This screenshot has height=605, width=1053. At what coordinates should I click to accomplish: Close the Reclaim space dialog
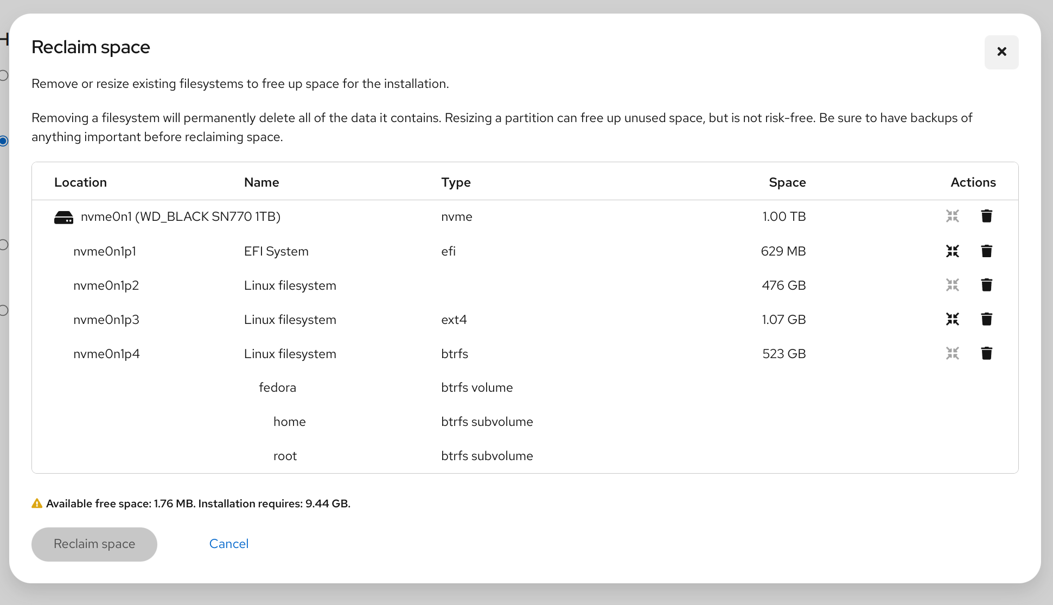tap(1001, 52)
